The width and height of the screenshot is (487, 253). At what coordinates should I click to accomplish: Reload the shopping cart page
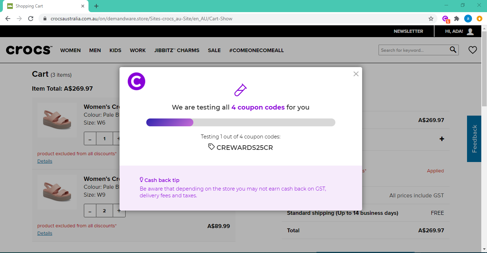click(31, 19)
